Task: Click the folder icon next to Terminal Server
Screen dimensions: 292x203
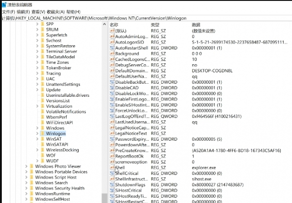Action: [42, 52]
